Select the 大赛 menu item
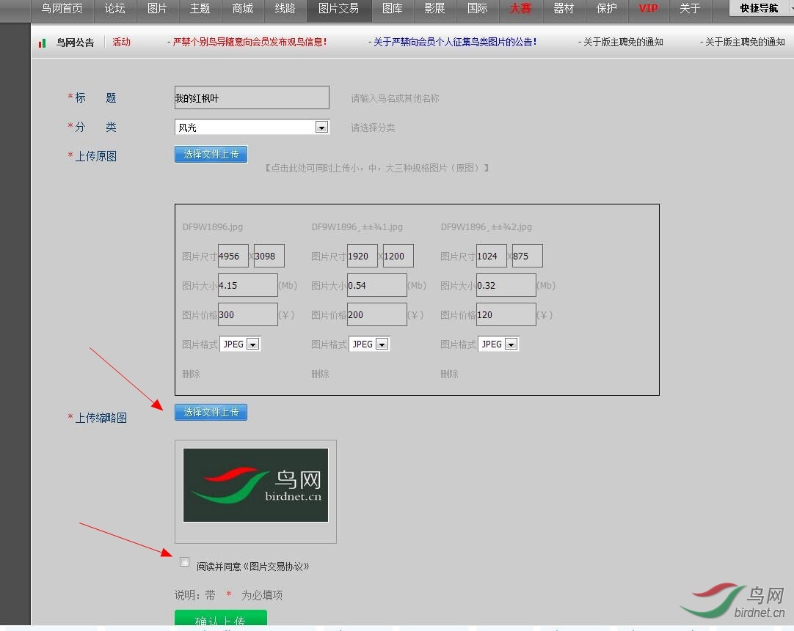Viewport: 794px width, 631px height. [x=520, y=9]
